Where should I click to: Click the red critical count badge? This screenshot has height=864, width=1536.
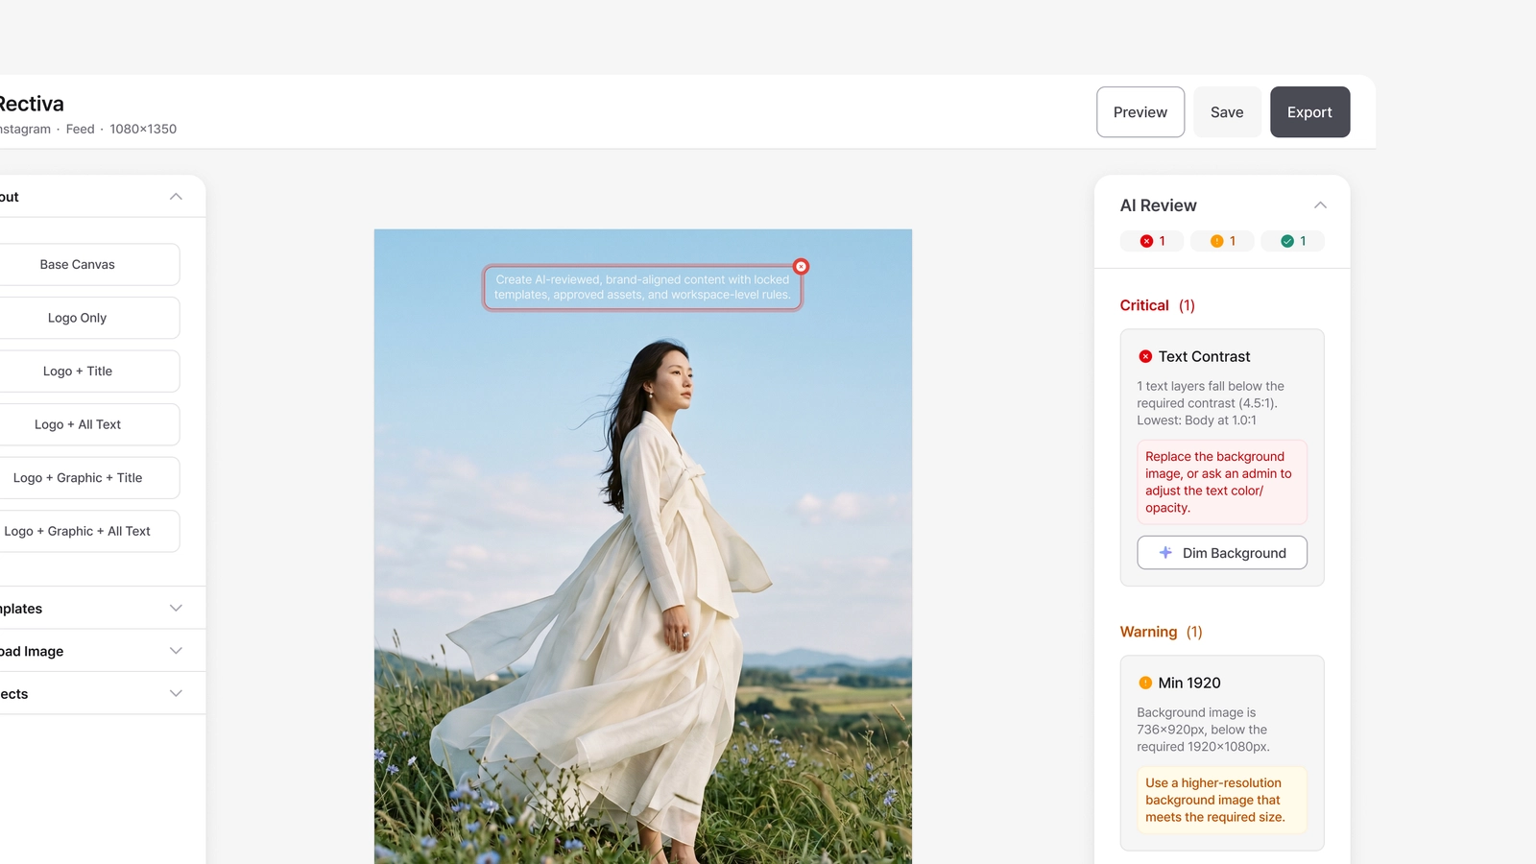pyautogui.click(x=1152, y=241)
